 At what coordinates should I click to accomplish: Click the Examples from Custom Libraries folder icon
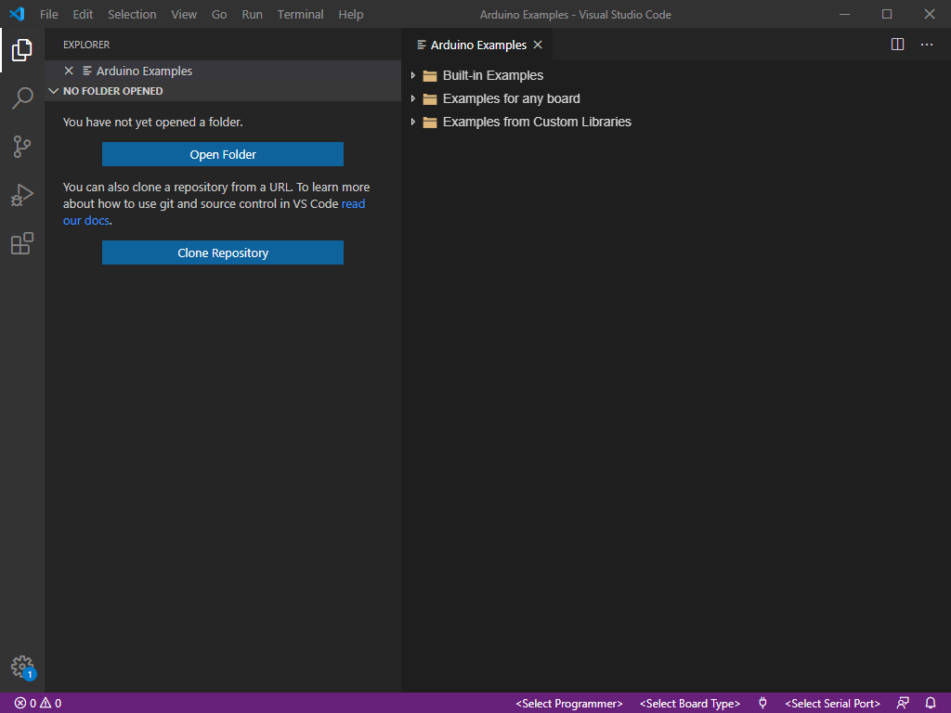click(x=430, y=122)
